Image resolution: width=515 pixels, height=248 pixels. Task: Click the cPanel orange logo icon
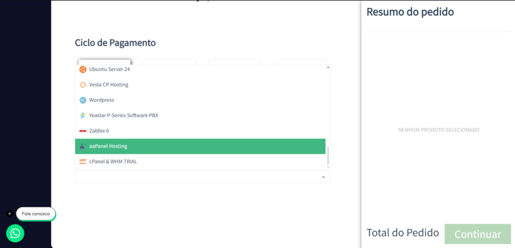83,161
